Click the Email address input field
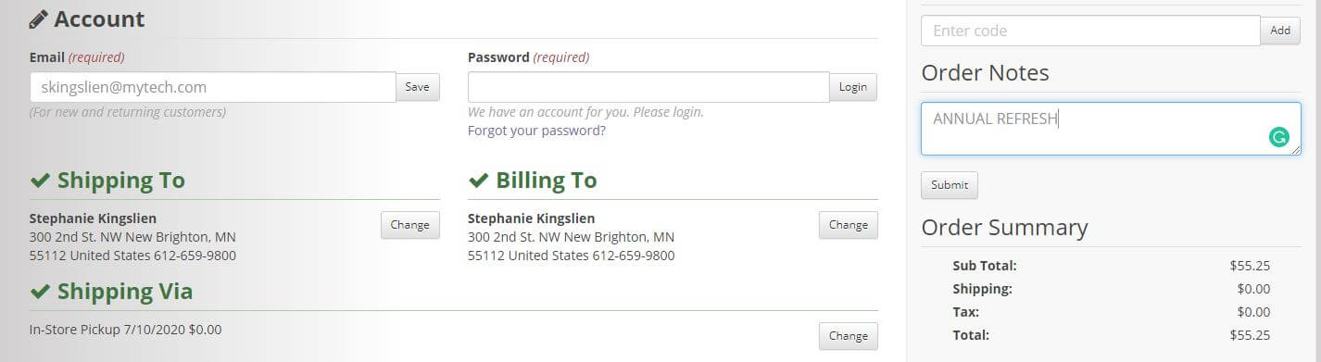The image size is (1321, 362). click(x=213, y=87)
